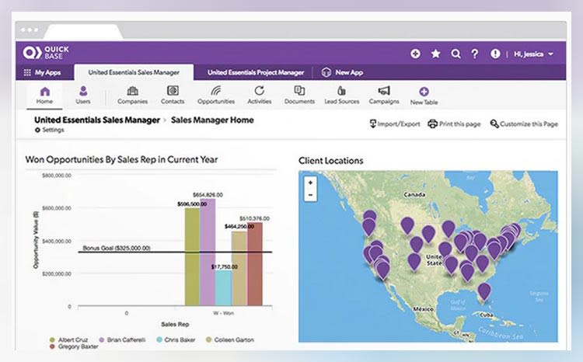The width and height of the screenshot is (583, 362).
Task: Open the Documents table
Action: click(300, 95)
